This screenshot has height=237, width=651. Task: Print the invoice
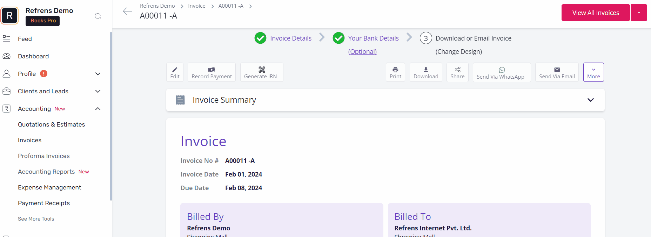(395, 72)
